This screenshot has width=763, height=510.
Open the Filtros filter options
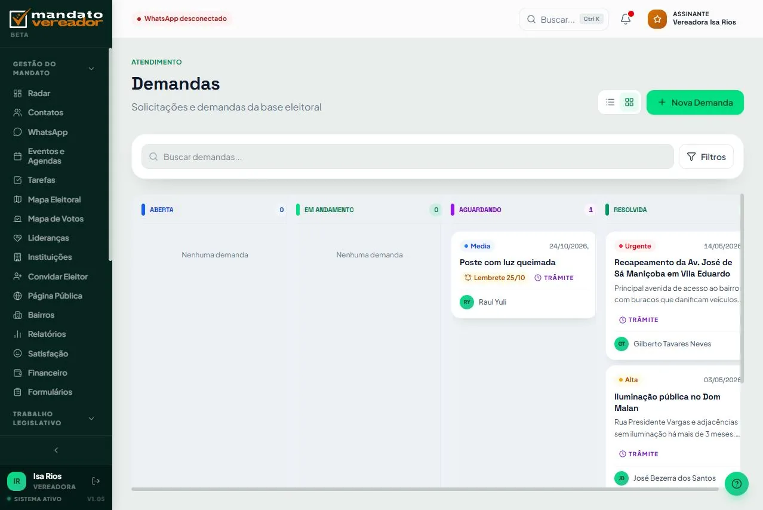(706, 156)
